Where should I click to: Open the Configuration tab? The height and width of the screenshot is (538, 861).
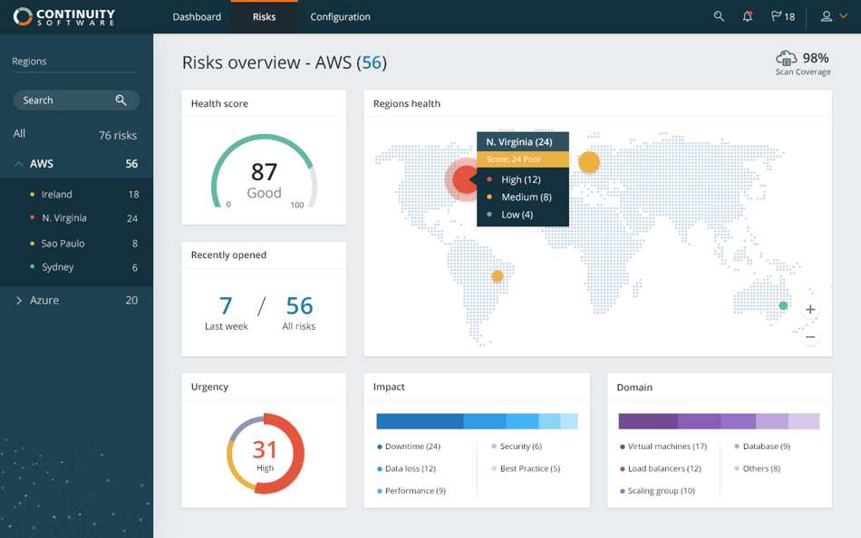click(340, 17)
